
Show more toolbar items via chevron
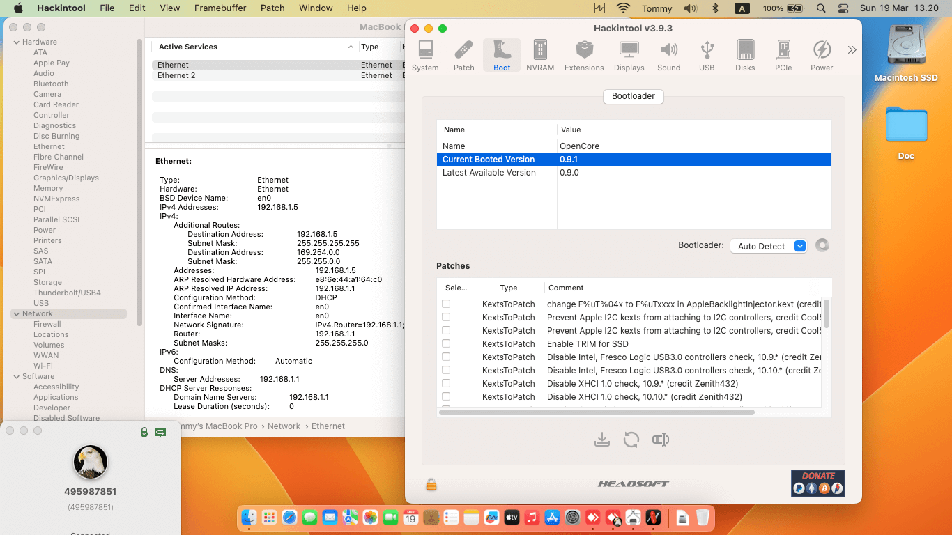point(852,50)
